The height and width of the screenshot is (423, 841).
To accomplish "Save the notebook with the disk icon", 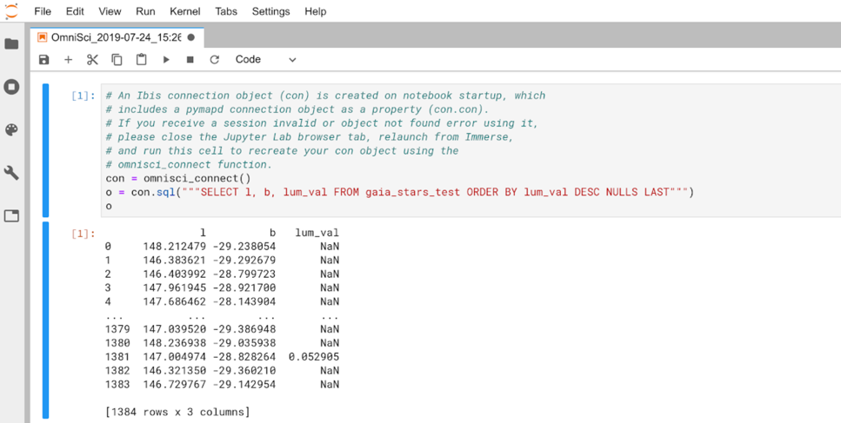I will [x=44, y=60].
